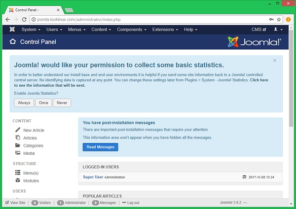This screenshot has width=296, height=209.
Task: Open a new browser tab
Action: coord(69,10)
